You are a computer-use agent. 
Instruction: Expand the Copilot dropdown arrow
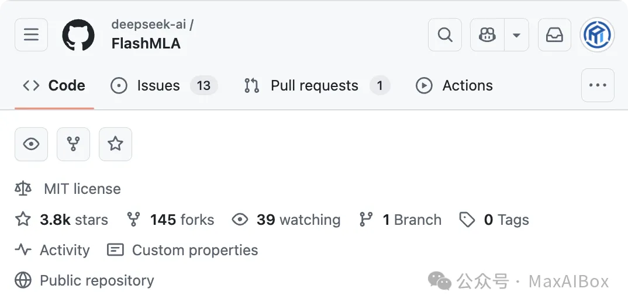click(516, 35)
